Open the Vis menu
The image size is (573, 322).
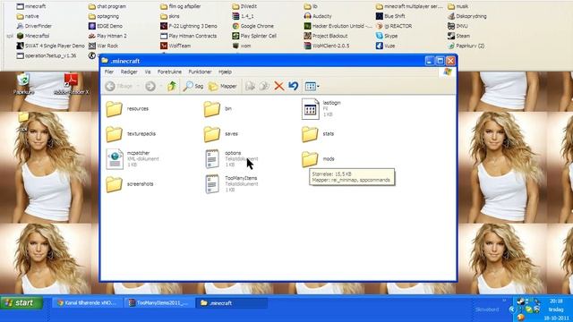point(148,72)
